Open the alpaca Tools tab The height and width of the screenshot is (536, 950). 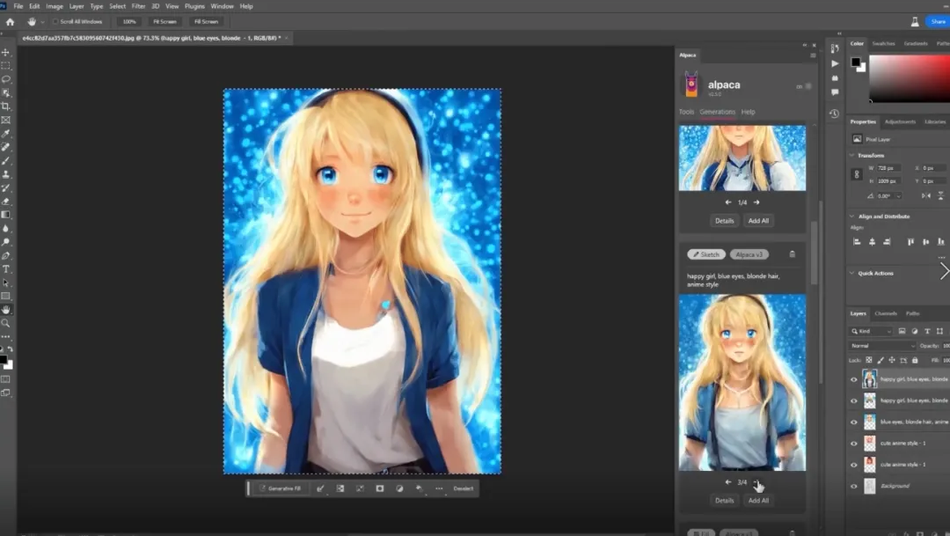tap(686, 112)
